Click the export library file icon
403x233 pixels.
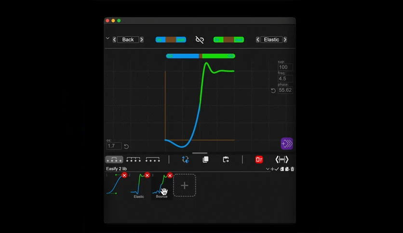point(287,169)
